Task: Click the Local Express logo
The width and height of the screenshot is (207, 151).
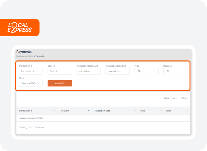Action: pos(20,27)
